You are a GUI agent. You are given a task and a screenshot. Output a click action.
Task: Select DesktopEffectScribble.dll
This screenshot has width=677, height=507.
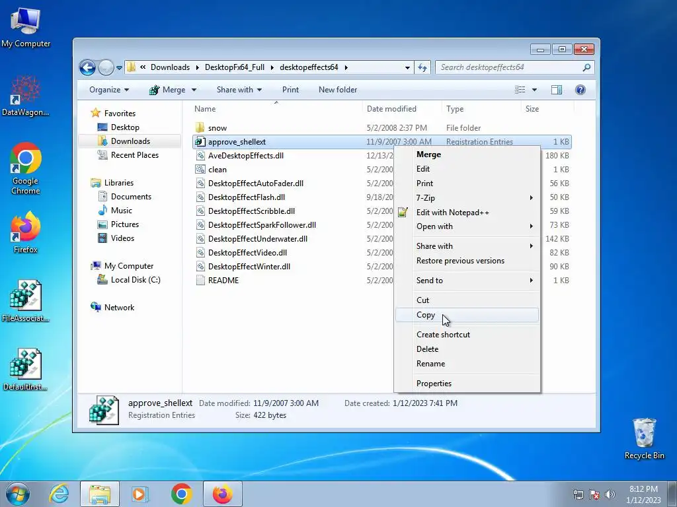click(251, 211)
